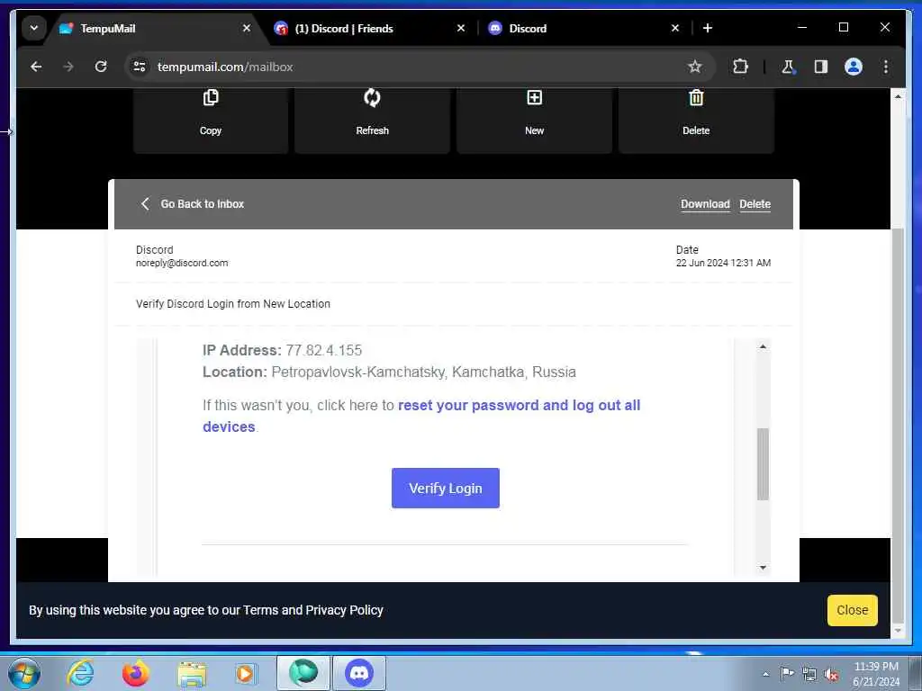Minimize the browser window
The image size is (922, 691).
(802, 27)
